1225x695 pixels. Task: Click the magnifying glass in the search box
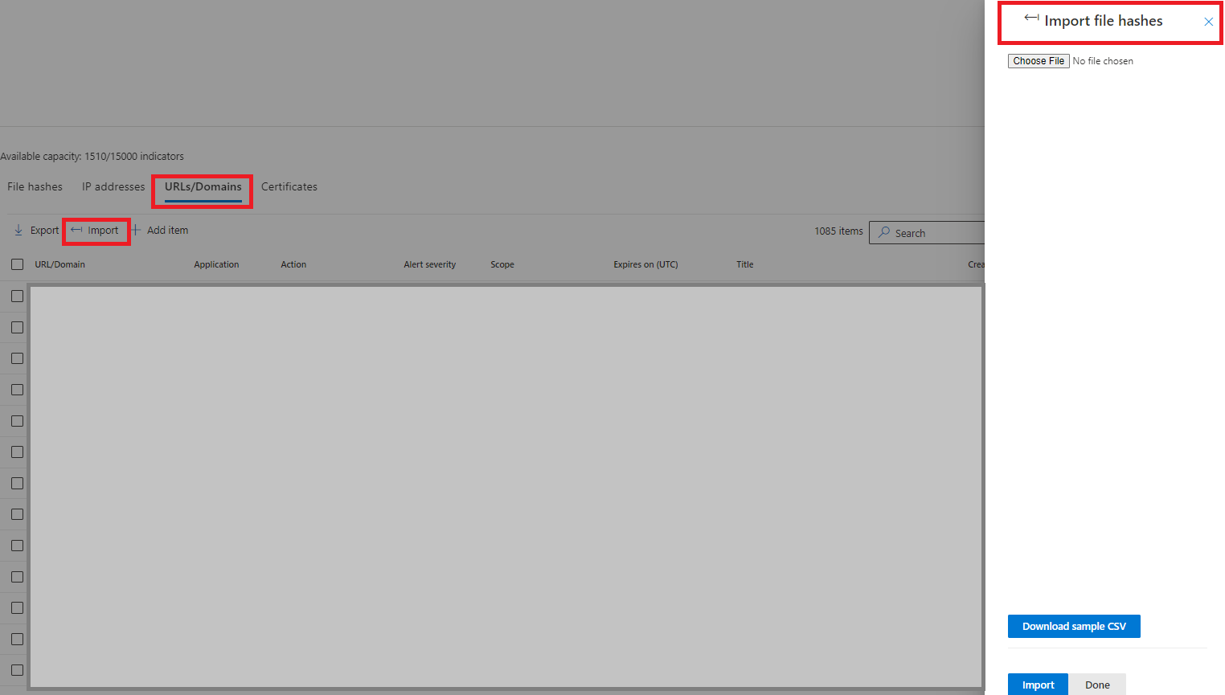[x=884, y=232]
